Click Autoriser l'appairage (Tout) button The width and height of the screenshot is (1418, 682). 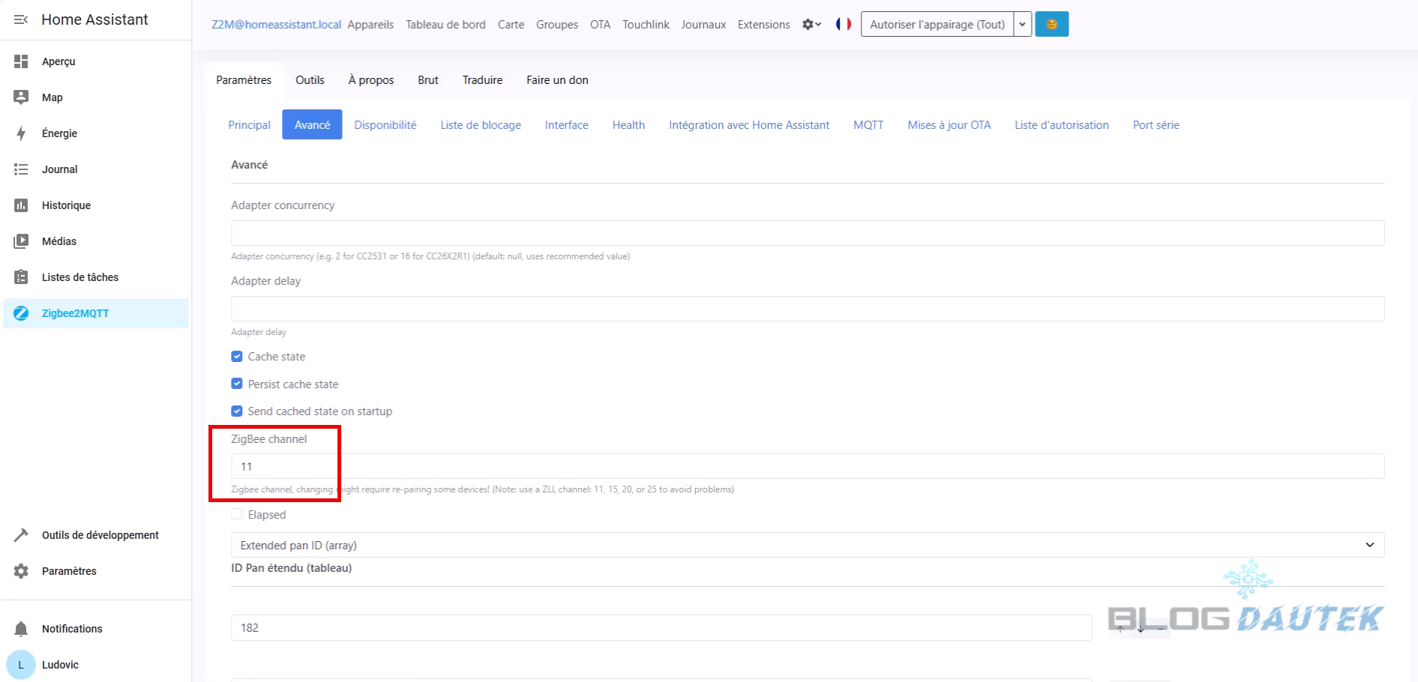tap(937, 24)
